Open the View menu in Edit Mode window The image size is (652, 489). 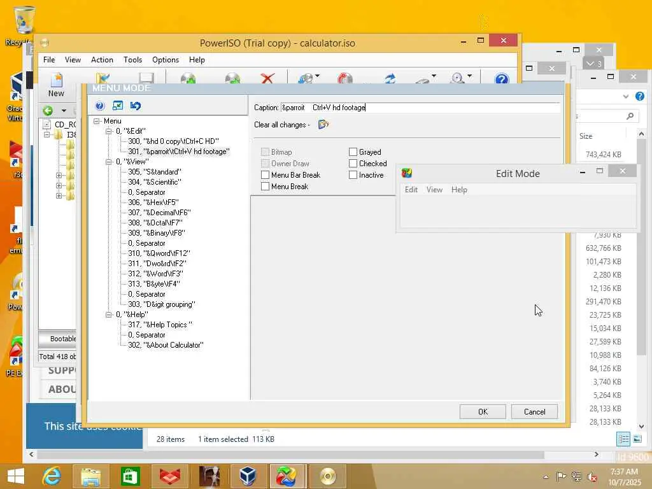pyautogui.click(x=434, y=190)
